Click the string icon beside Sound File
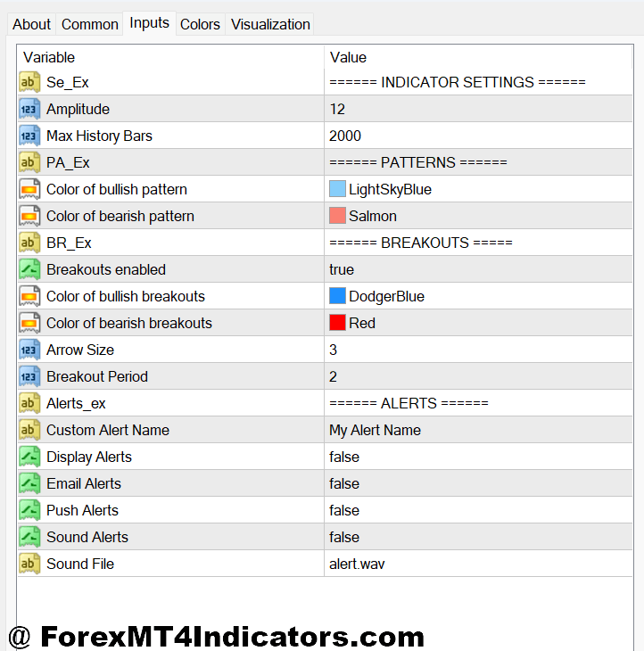Screen dimensions: 644x651 (x=29, y=564)
